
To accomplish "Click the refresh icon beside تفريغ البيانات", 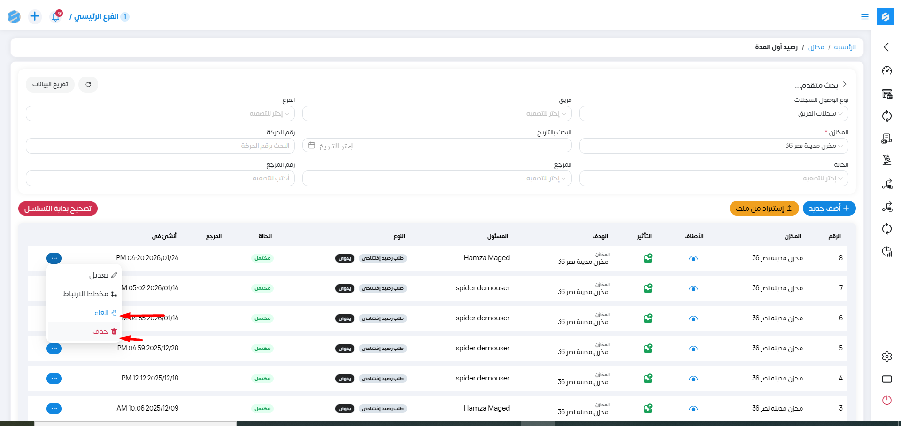I will tap(88, 85).
